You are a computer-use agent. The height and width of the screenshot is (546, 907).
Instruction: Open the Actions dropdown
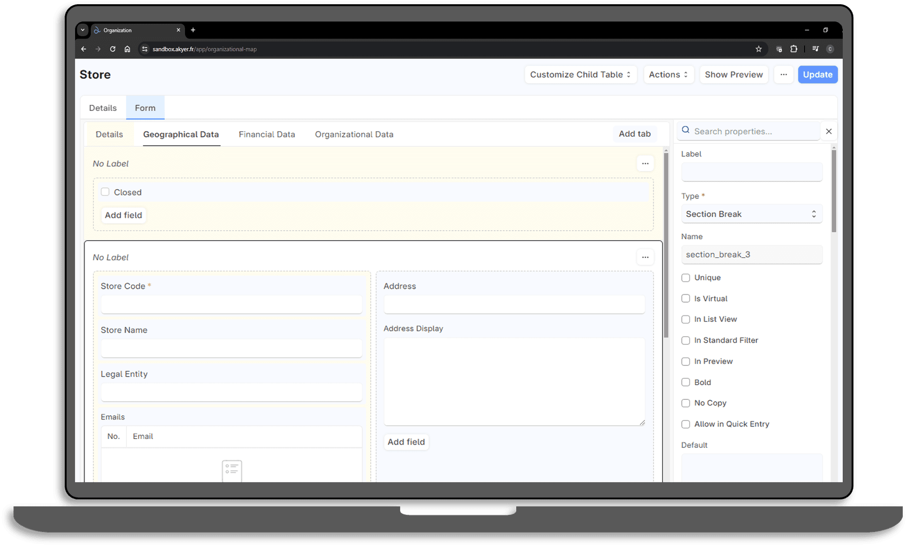[x=668, y=75]
